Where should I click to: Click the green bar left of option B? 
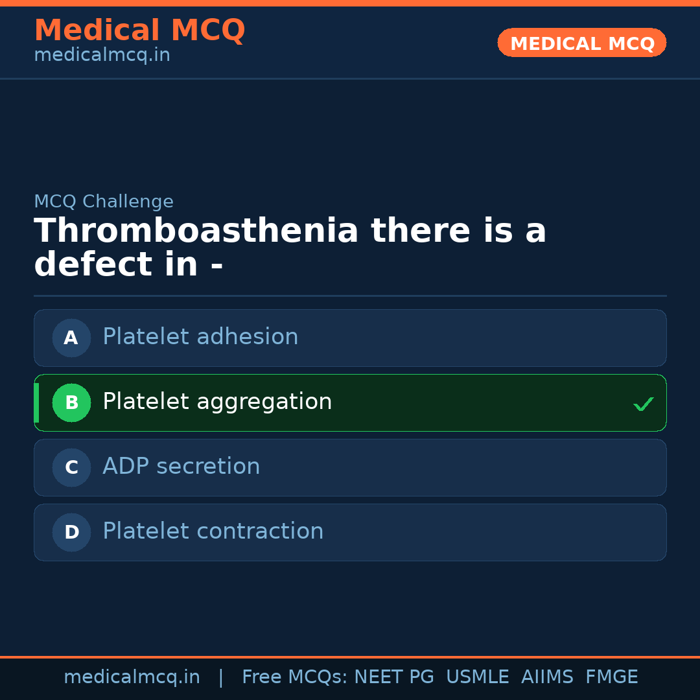36,402
